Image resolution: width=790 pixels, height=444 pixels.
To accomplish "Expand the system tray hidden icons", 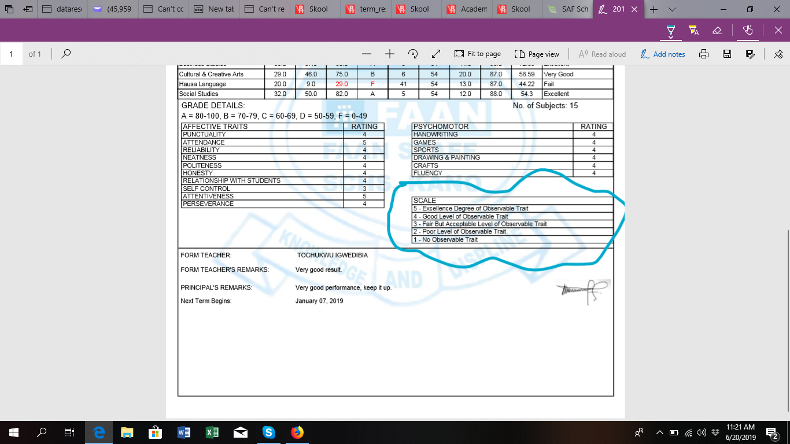I will click(659, 432).
